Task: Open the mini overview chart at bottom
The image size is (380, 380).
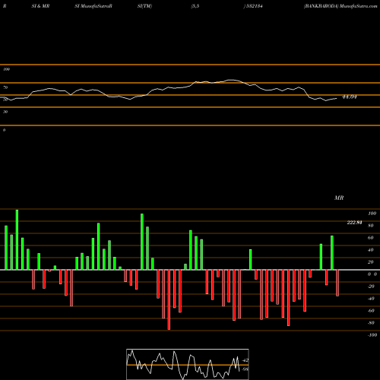Action: coord(188,364)
